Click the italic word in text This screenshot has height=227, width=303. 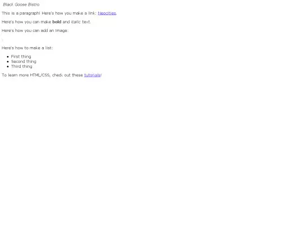click(x=76, y=22)
